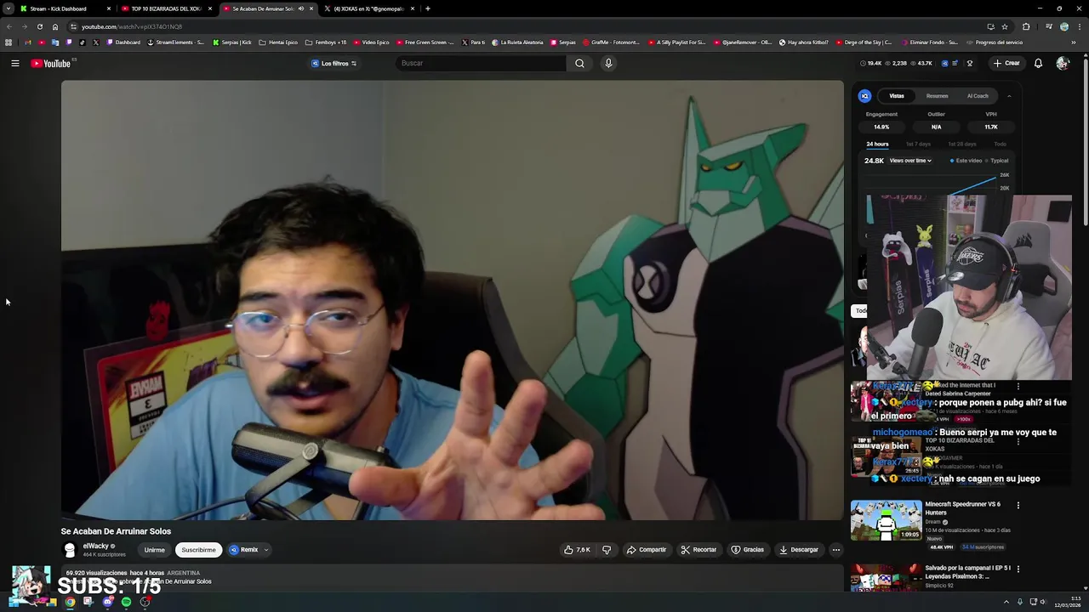Screen dimensions: 1089x612
Task: Click the like button with 7,6 K
Action: pos(577,550)
